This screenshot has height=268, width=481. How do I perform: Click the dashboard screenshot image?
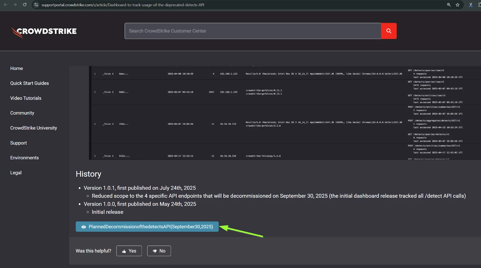(x=285, y=113)
